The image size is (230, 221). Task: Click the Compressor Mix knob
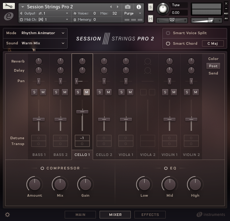(x=60, y=184)
